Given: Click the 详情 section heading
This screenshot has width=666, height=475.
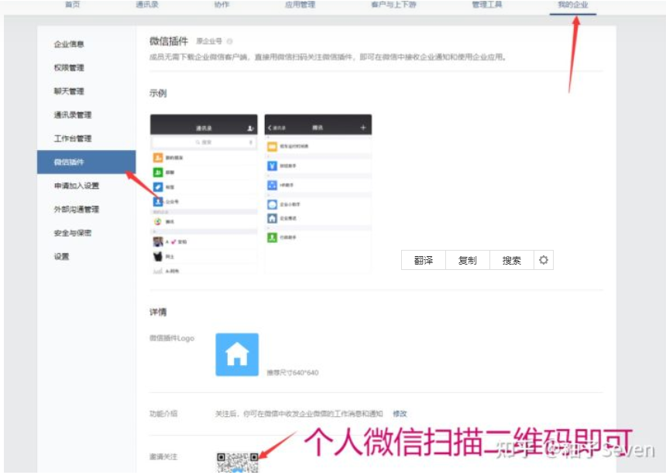Looking at the screenshot, I should point(158,312).
